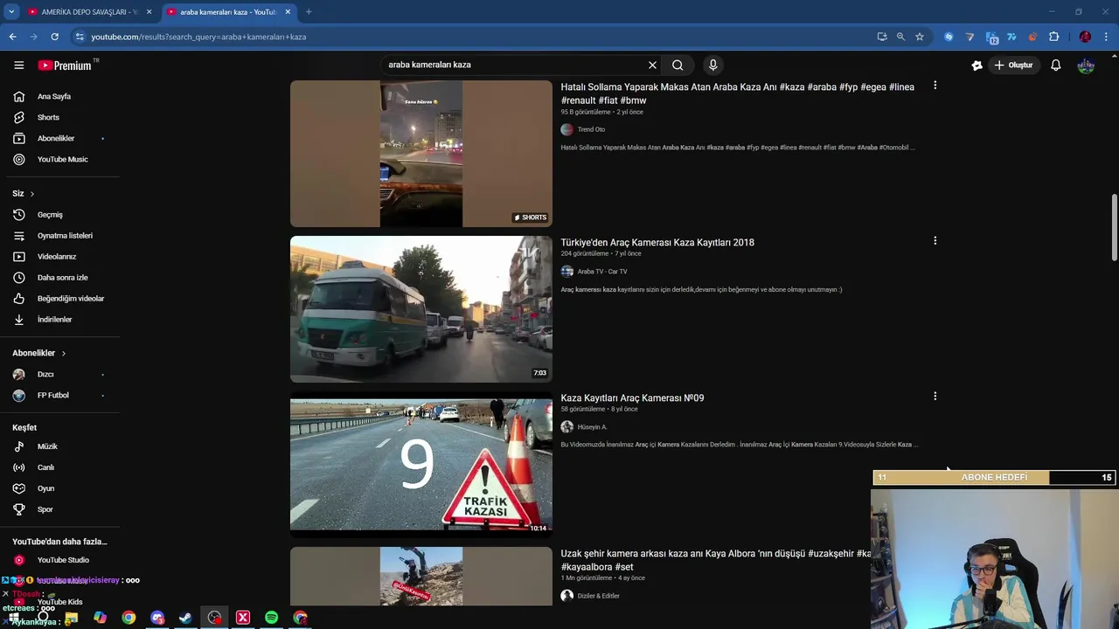Open the YouTube hamburger guide menu

coord(18,65)
